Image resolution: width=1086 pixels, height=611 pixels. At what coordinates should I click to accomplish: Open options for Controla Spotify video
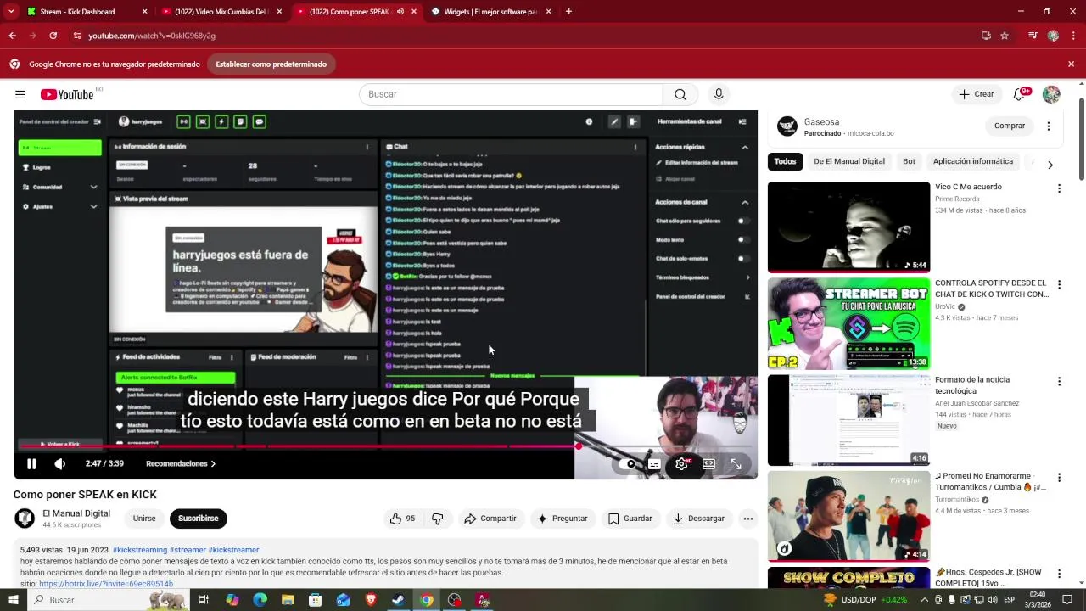1059,285
